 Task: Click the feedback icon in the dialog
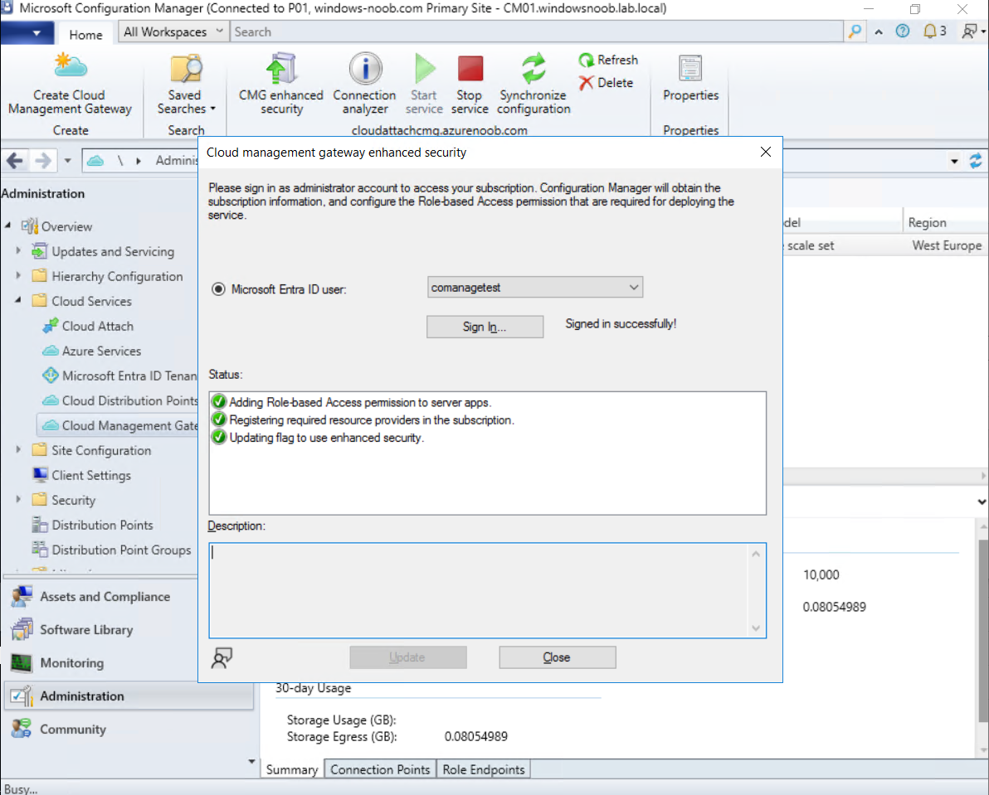click(222, 657)
